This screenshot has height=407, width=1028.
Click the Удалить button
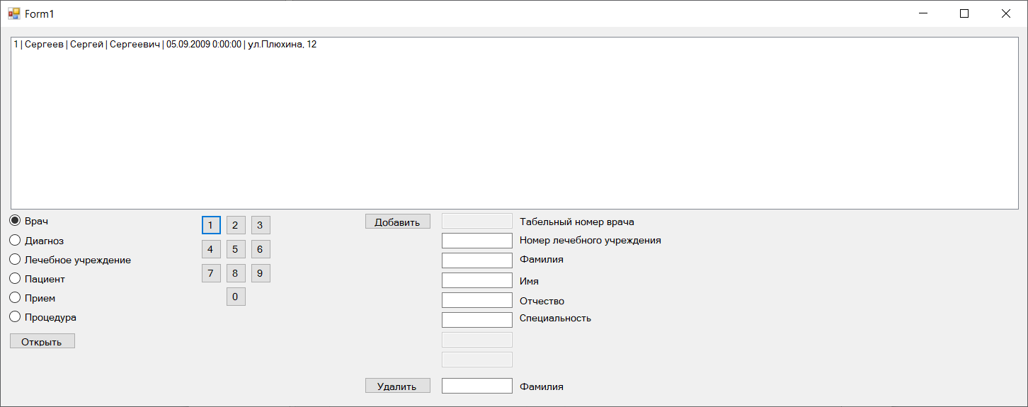pos(398,386)
